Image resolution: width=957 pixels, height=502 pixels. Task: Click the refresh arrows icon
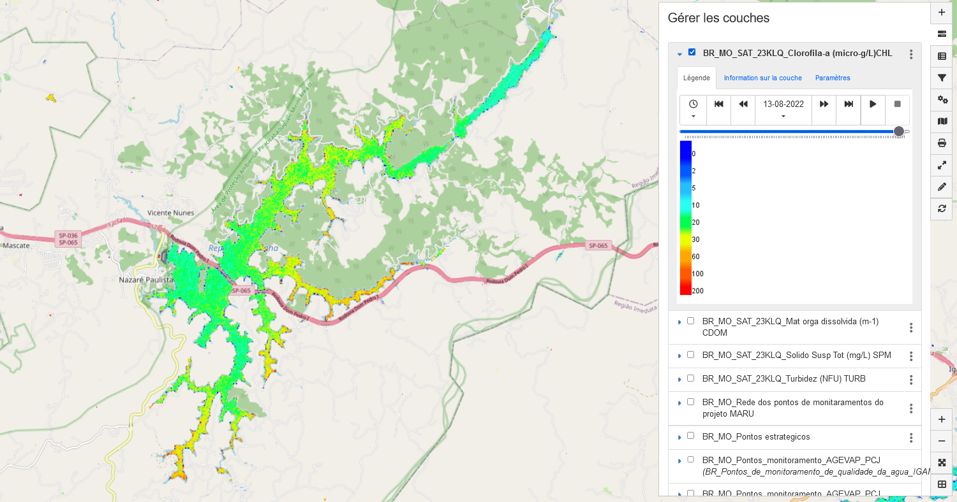coord(942,208)
